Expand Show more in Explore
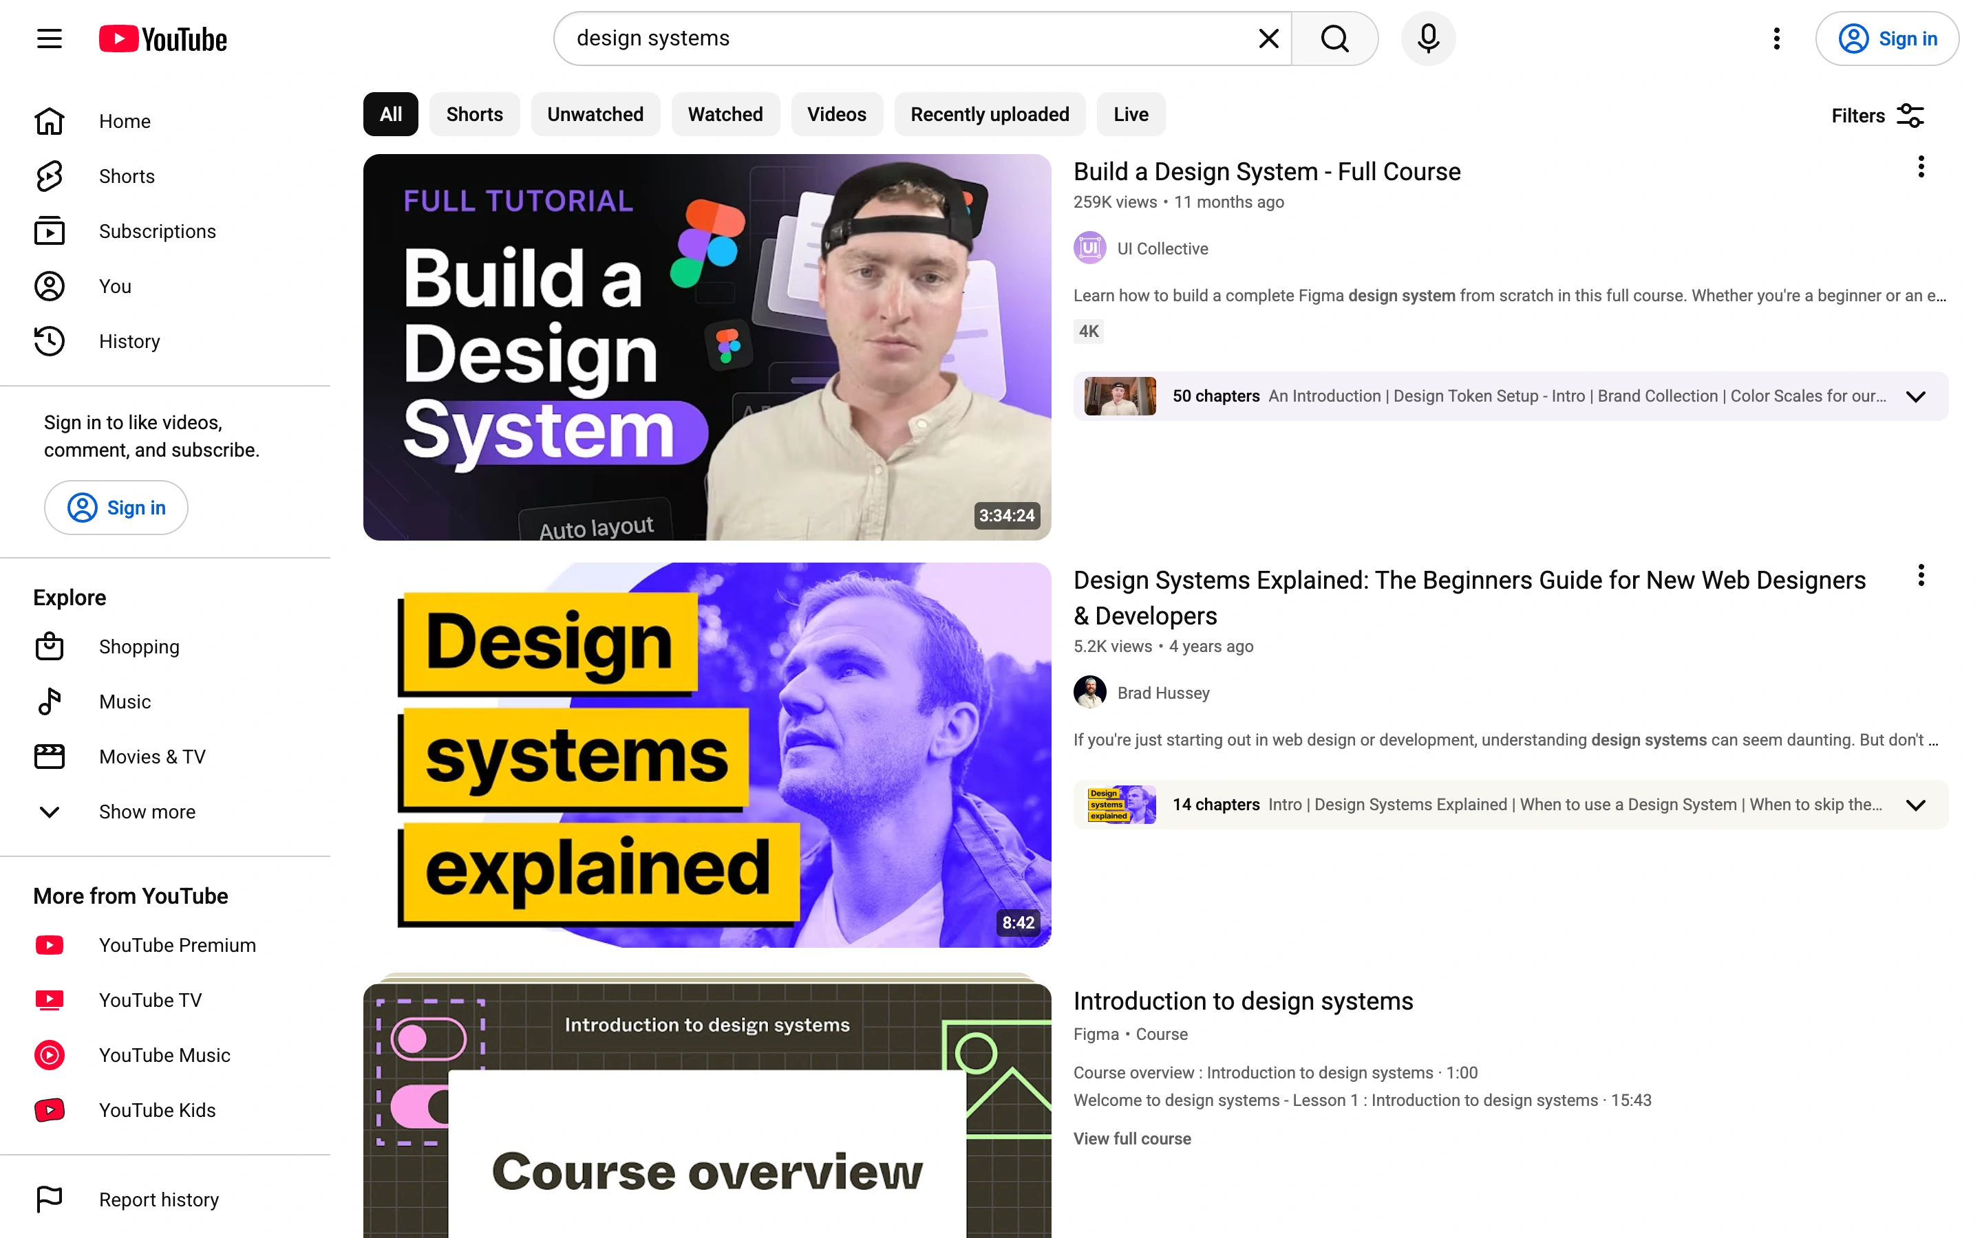Image resolution: width=1982 pixels, height=1238 pixels. click(165, 812)
